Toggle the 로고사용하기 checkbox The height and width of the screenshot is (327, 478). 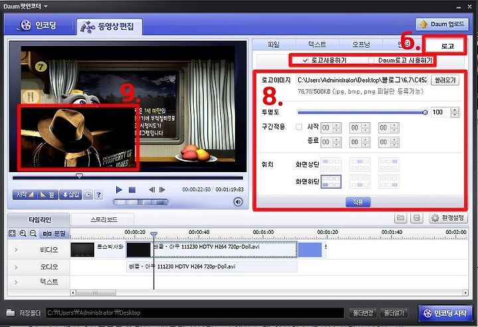pyautogui.click(x=305, y=60)
